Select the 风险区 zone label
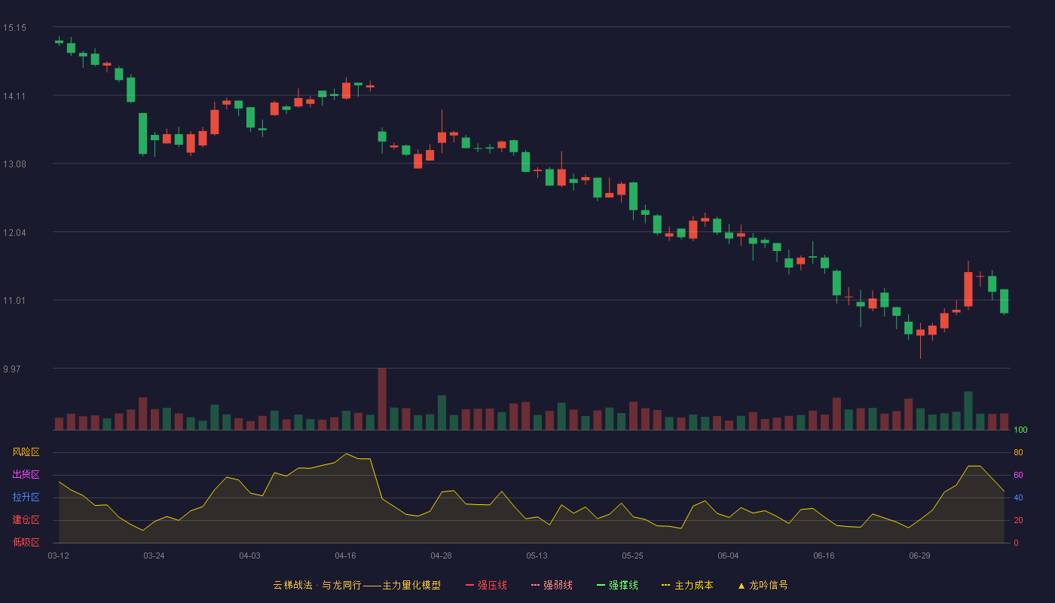This screenshot has height=603, width=1055. [26, 452]
